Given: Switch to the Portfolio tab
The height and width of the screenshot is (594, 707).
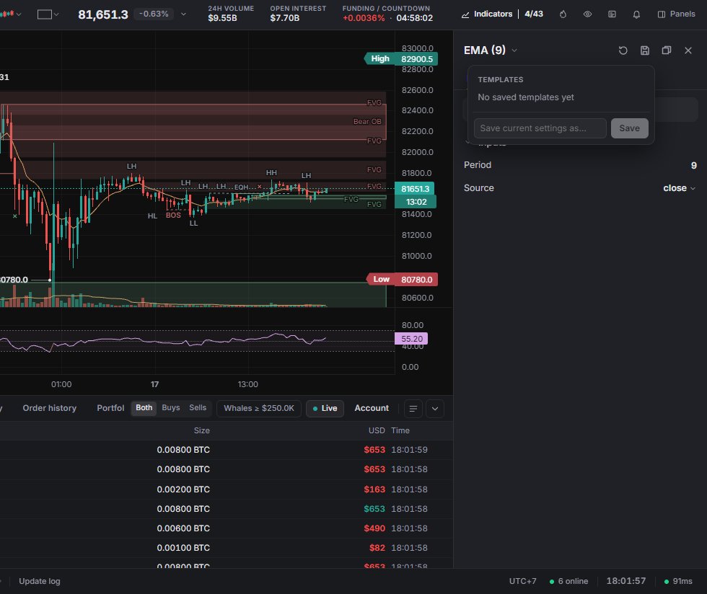Looking at the screenshot, I should [x=110, y=408].
